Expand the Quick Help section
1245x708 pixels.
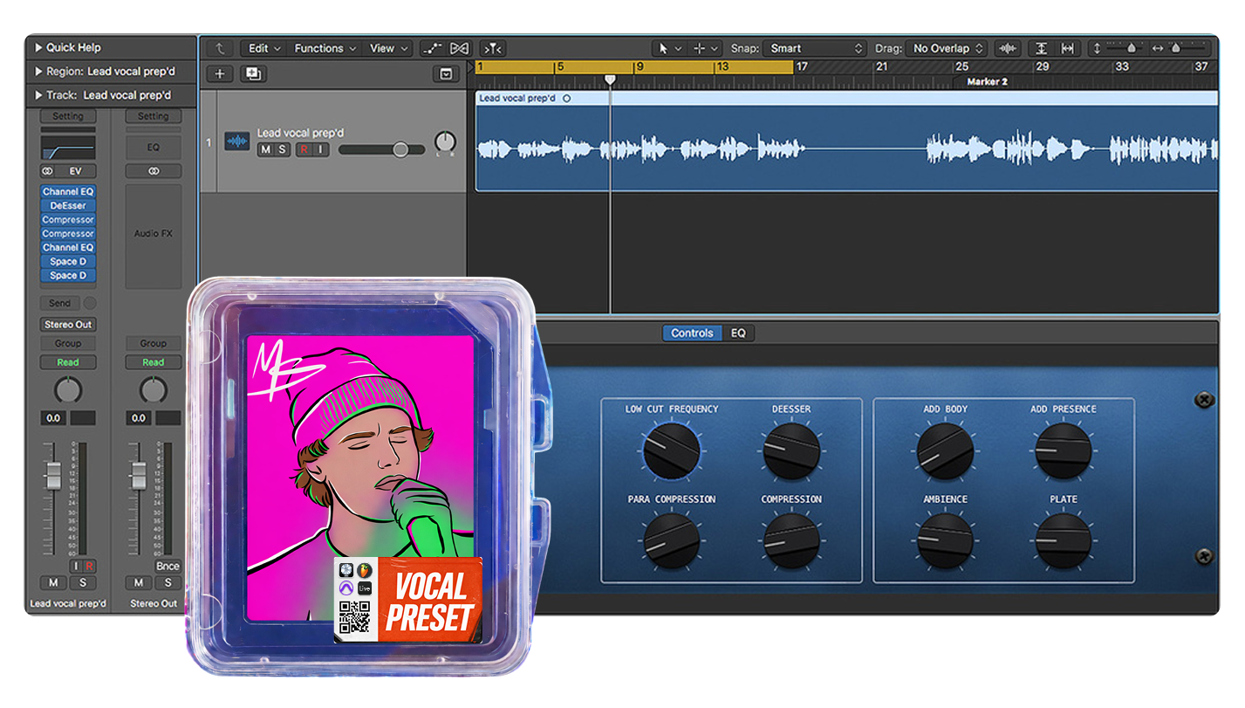(39, 48)
